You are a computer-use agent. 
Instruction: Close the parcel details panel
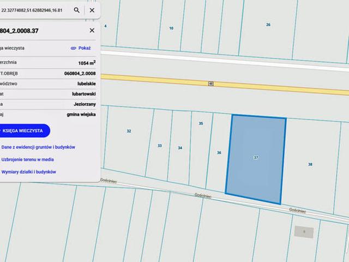click(x=92, y=31)
